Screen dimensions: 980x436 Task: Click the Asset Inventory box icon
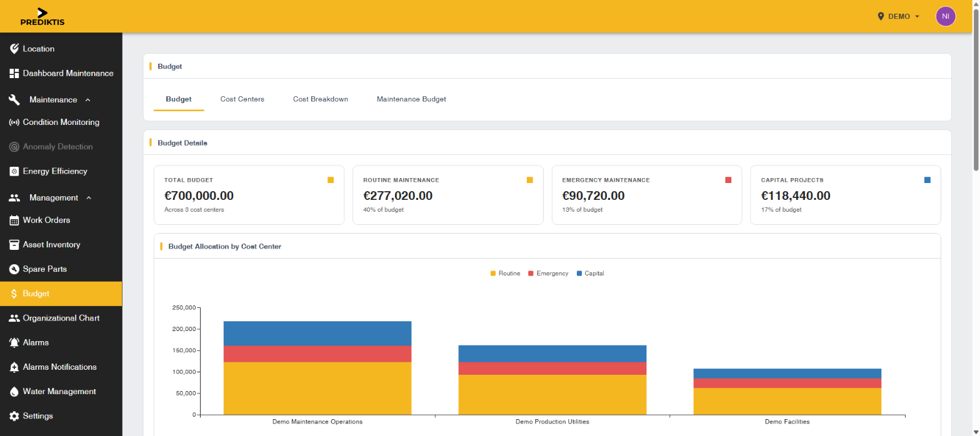[x=14, y=245]
